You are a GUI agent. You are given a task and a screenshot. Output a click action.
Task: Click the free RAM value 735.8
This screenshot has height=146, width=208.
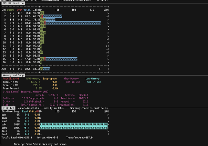(x=37, y=85)
